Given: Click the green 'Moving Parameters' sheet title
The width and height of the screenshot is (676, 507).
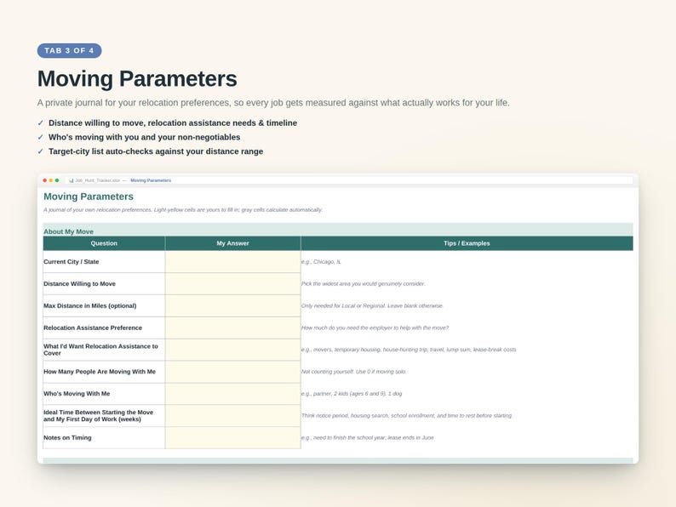Looking at the screenshot, I should 89,197.
